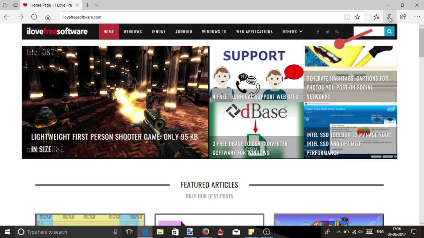Open 3 Free dBase to CSV Converter article
424x238 pixels.
(x=250, y=148)
